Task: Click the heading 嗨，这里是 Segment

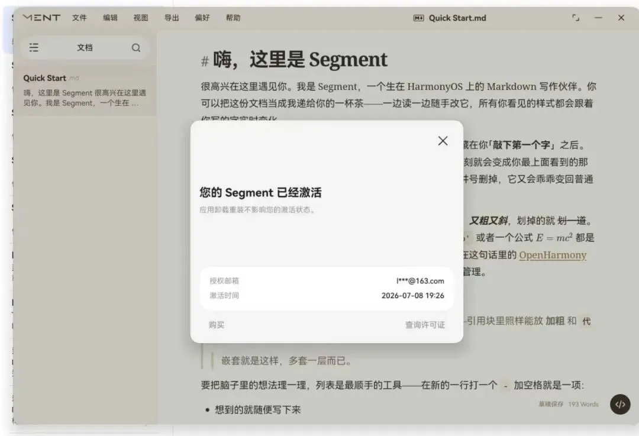Action: [x=300, y=60]
